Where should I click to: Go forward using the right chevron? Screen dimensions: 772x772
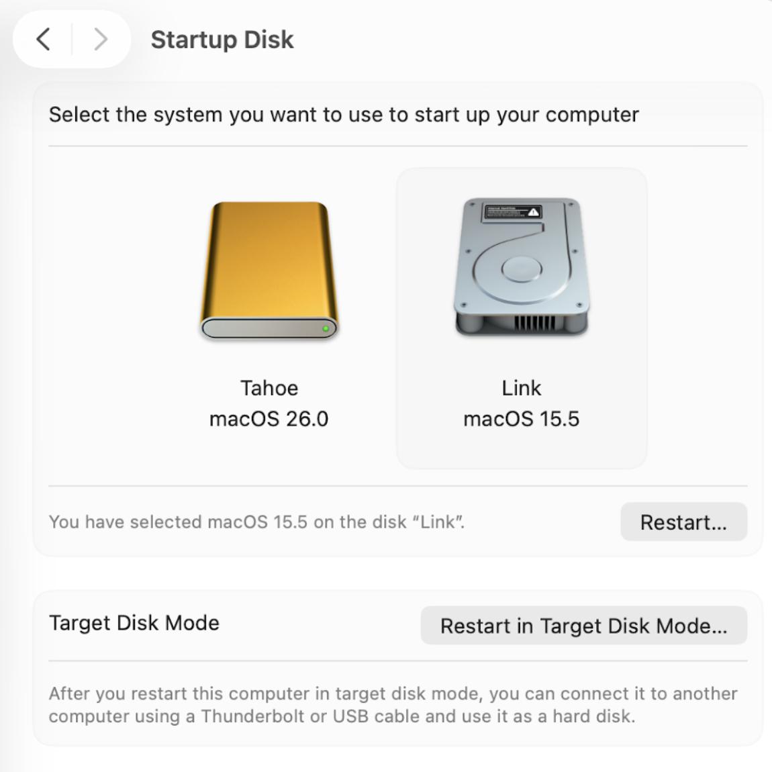click(101, 40)
